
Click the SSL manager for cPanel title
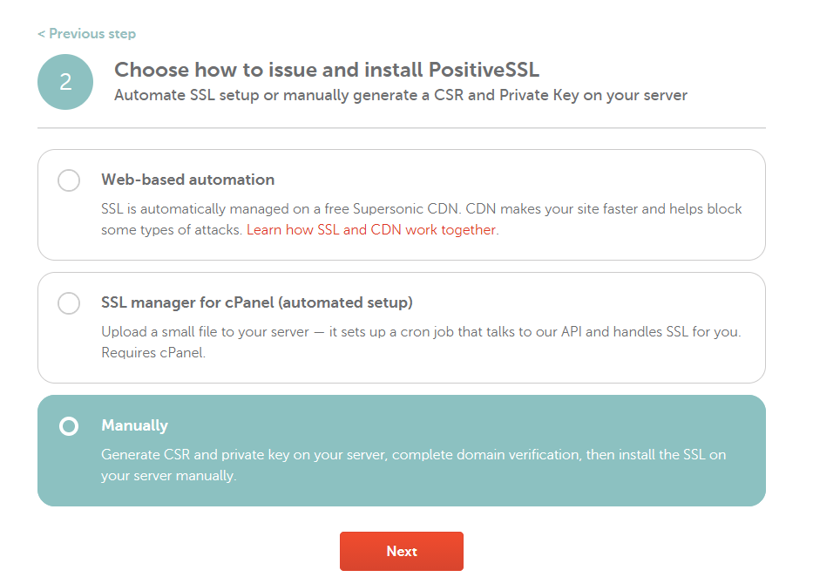257,302
